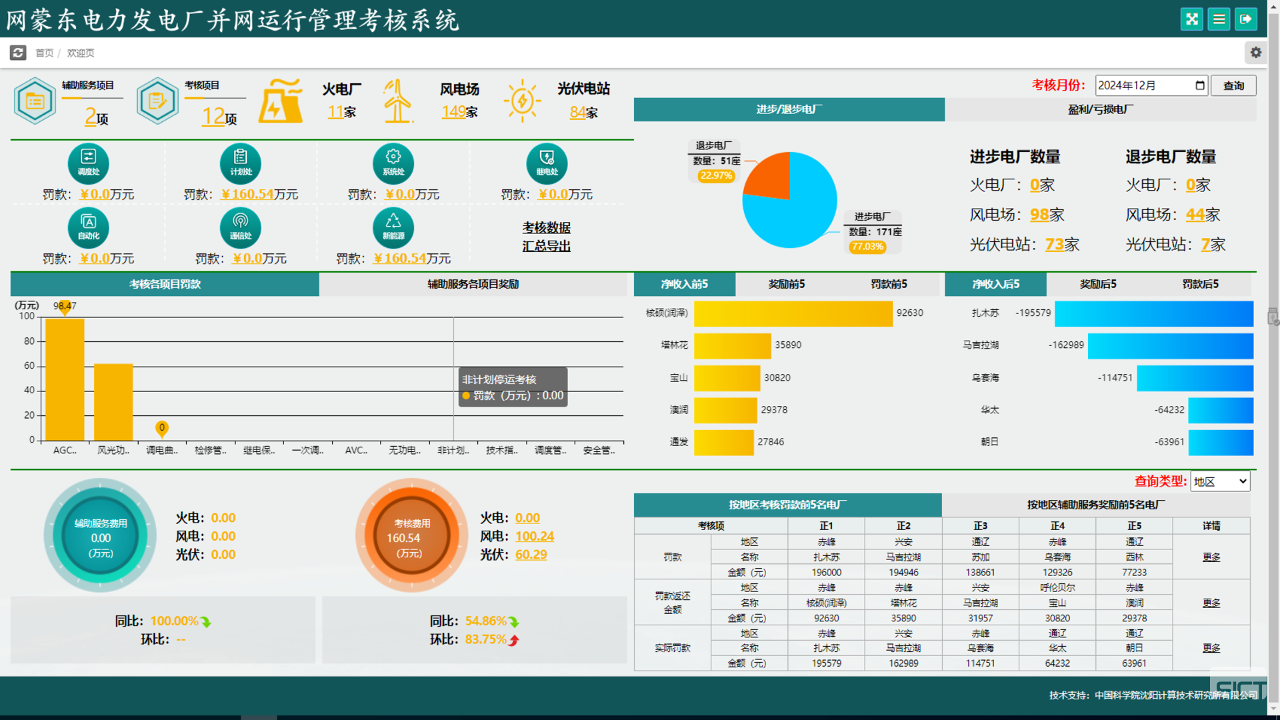Open 按地区辅助服务奖励前5名电厂 tab
This screenshot has height=720, width=1280.
[1095, 505]
